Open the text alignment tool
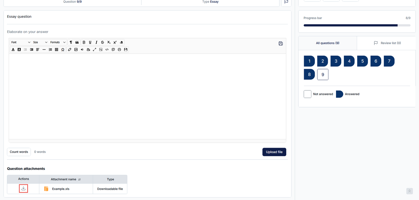Viewport: 419px width, 200px height. (x=38, y=49)
